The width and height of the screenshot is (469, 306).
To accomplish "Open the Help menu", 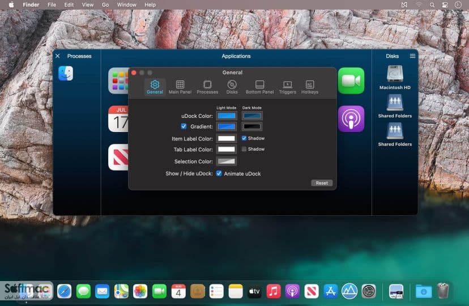I will pos(150,5).
